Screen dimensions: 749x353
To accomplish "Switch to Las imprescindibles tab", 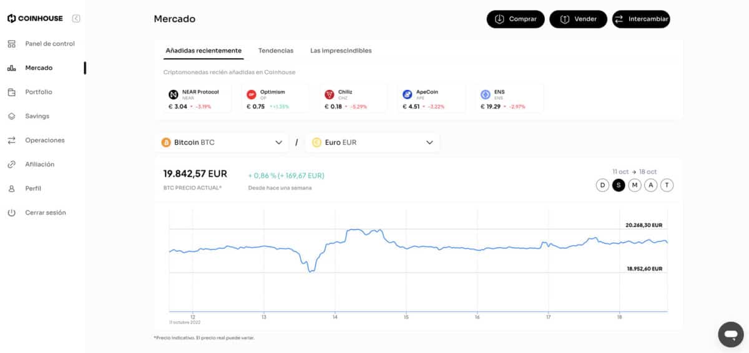I will (x=341, y=51).
